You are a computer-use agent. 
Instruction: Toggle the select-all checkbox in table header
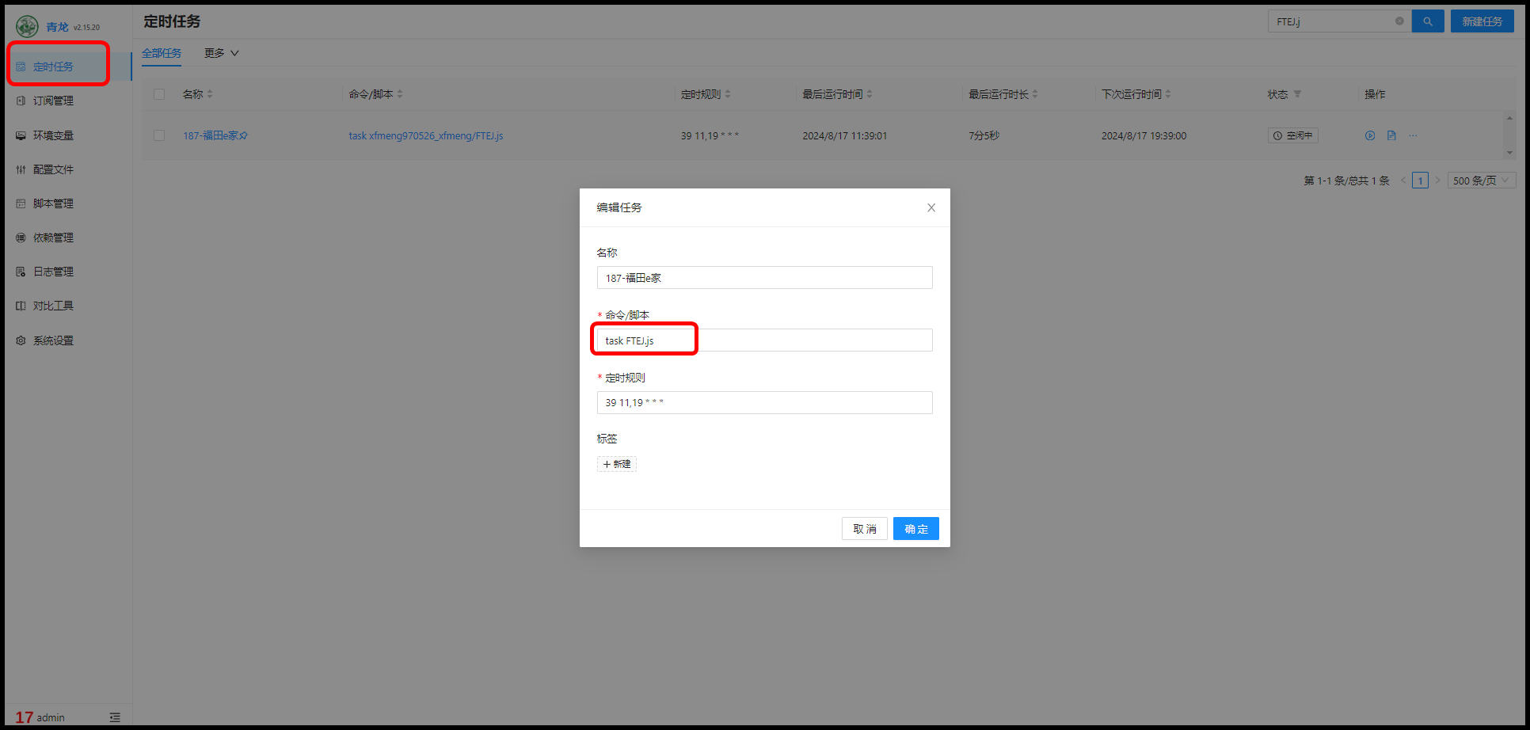(159, 94)
